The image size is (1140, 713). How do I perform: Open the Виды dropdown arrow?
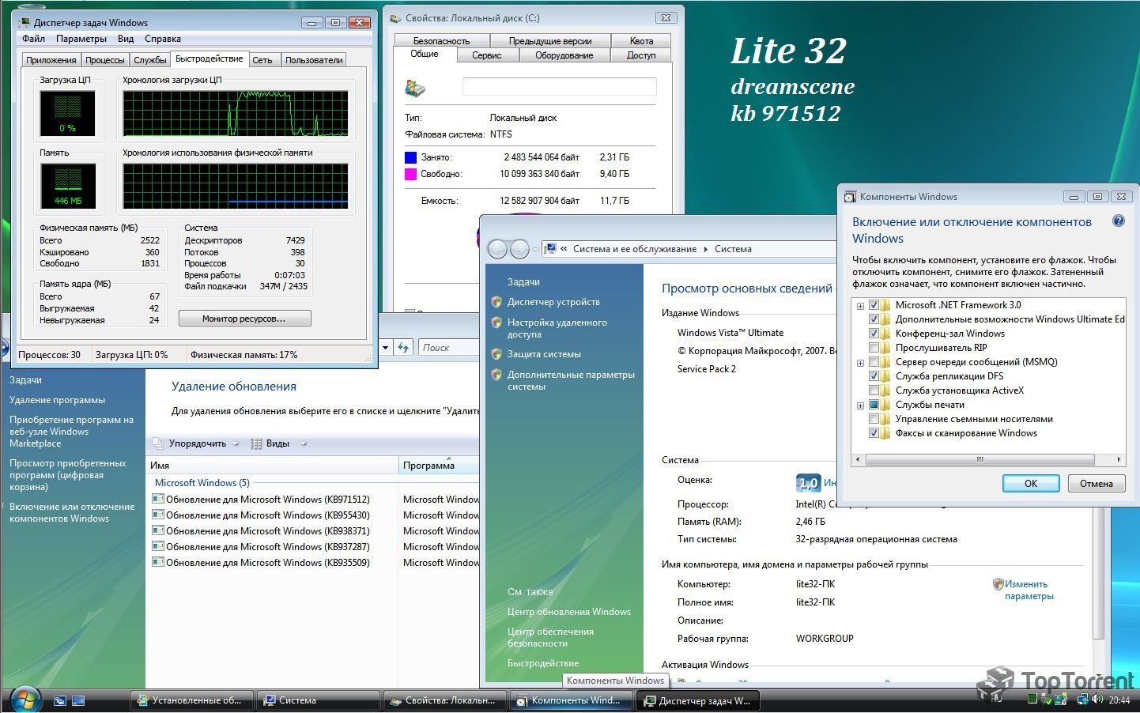click(x=304, y=443)
